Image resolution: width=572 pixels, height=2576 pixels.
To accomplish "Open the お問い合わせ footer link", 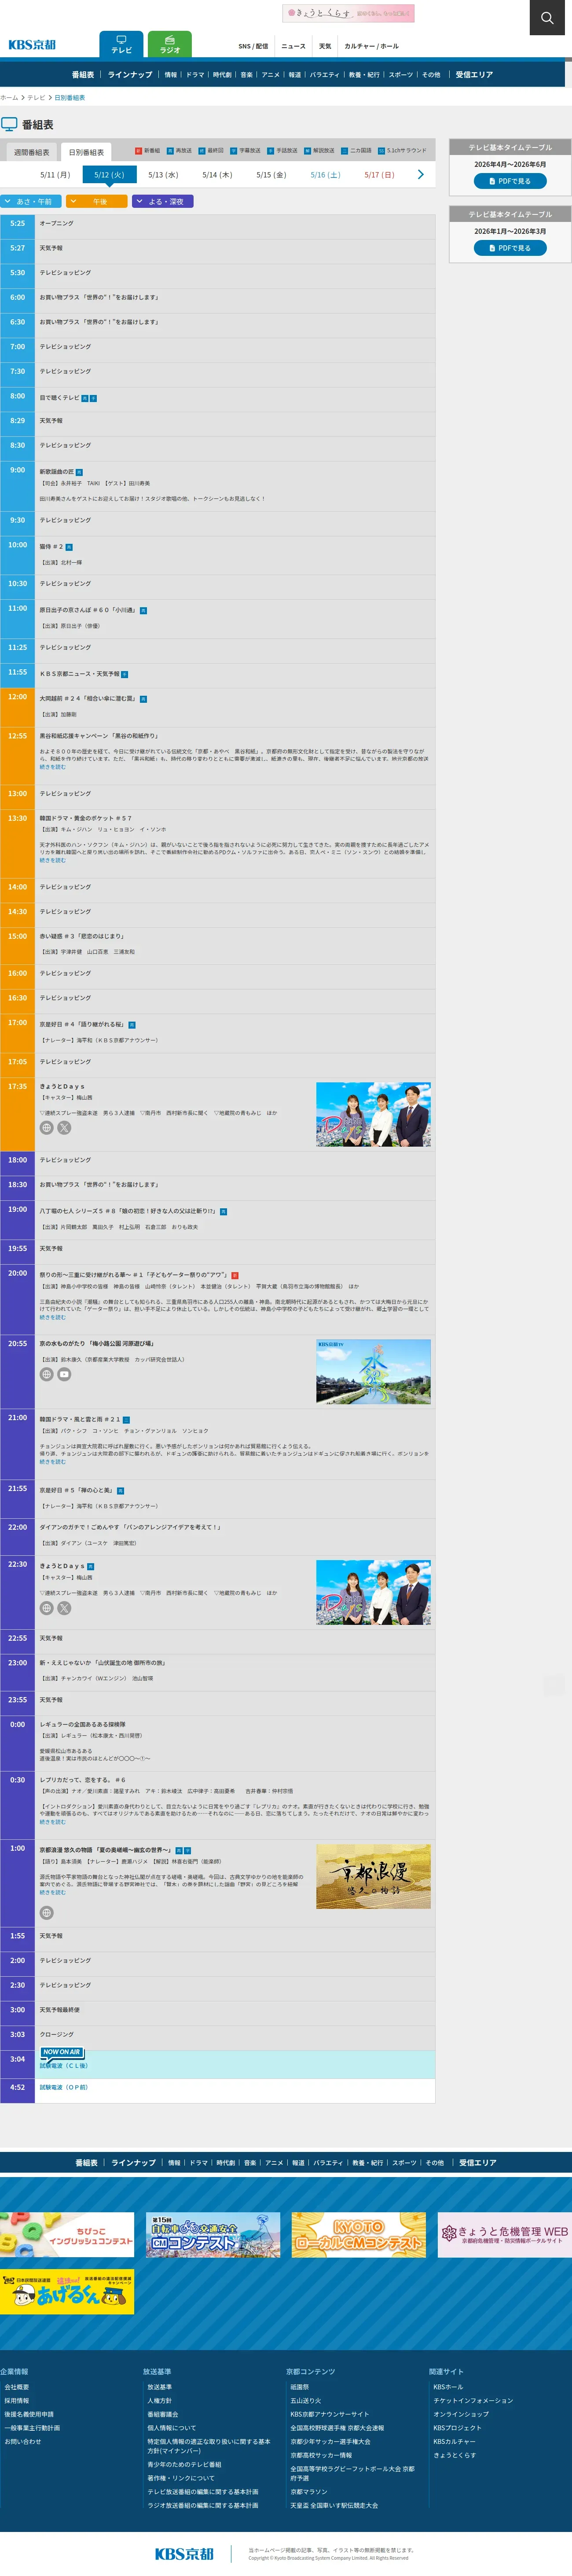I will click(23, 2441).
